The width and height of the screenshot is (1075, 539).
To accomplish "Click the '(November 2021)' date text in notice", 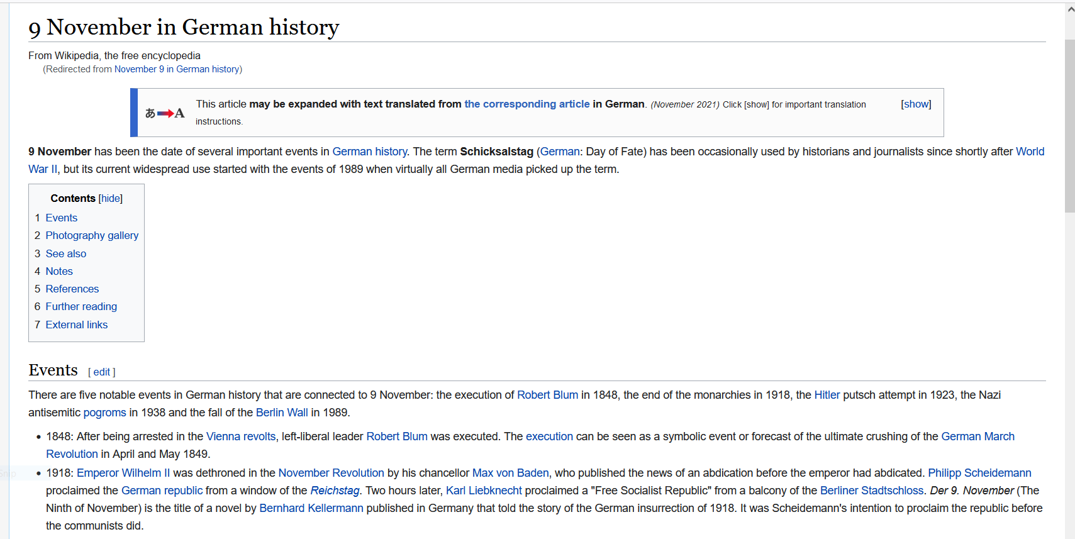I will point(685,105).
